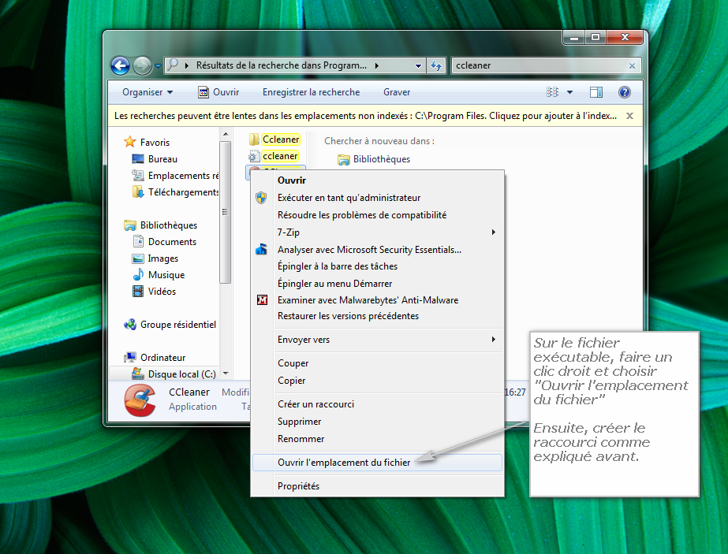Expand the 7-Zip submenu
Screen dimensions: 728x554
coord(377,232)
